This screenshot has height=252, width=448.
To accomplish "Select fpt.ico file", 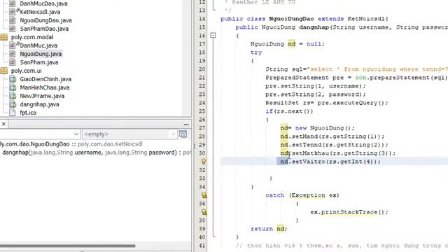I will tap(28, 113).
